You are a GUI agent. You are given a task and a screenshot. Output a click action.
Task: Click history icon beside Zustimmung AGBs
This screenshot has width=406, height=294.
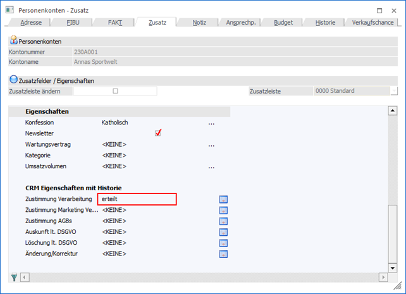[223, 221]
